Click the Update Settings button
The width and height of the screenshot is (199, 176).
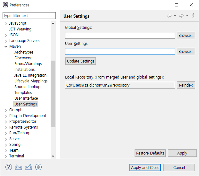pyautogui.click(x=80, y=61)
